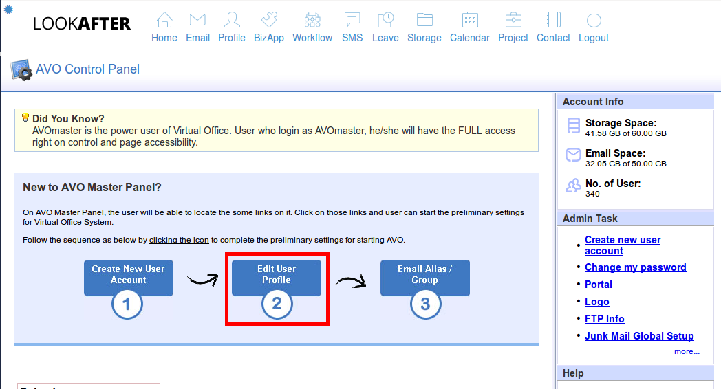Click the 'New to AVO Master Panel?' heading
The width and height of the screenshot is (721, 389).
pyautogui.click(x=92, y=187)
